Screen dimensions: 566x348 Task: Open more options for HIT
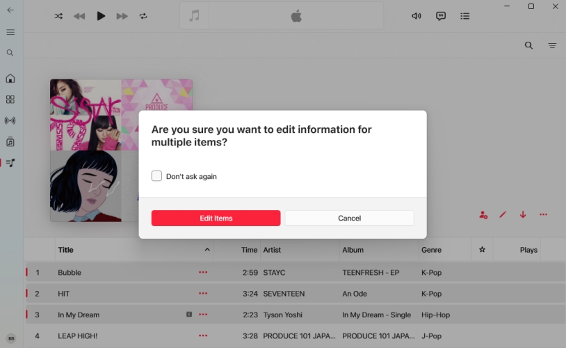pyautogui.click(x=203, y=294)
